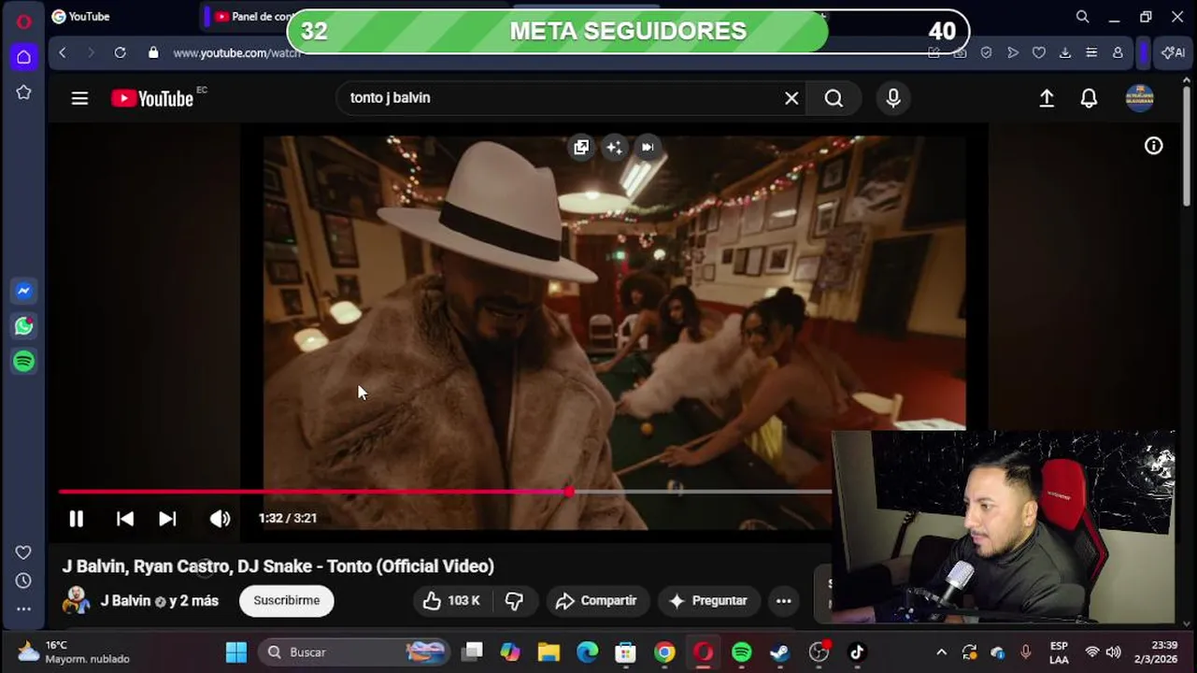Viewport: 1197px width, 673px height.
Task: Open Messenger in Opera sidebar
Action: [24, 291]
